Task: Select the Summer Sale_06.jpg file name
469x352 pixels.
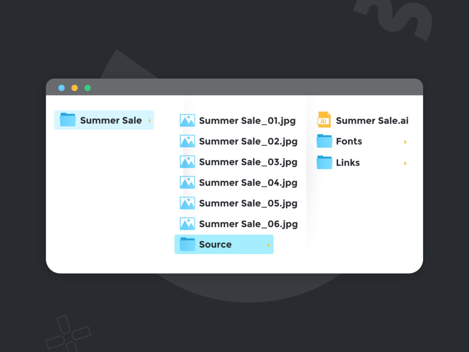Action: click(248, 224)
